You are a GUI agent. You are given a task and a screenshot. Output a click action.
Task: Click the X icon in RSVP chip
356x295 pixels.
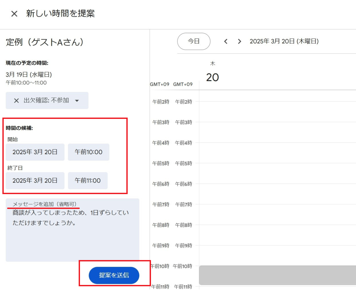(16, 101)
